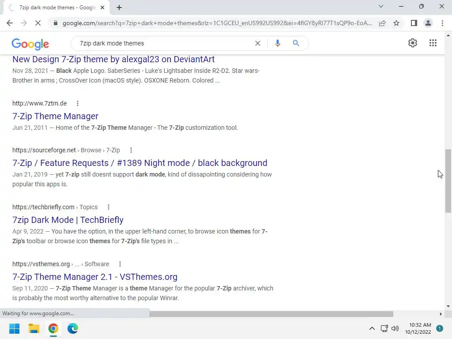This screenshot has width=452, height=339.
Task: Click the http://www.7ztm.de URL text
Action: coord(39,103)
